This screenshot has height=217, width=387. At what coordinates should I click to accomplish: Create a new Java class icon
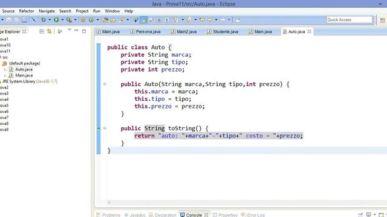(91, 20)
